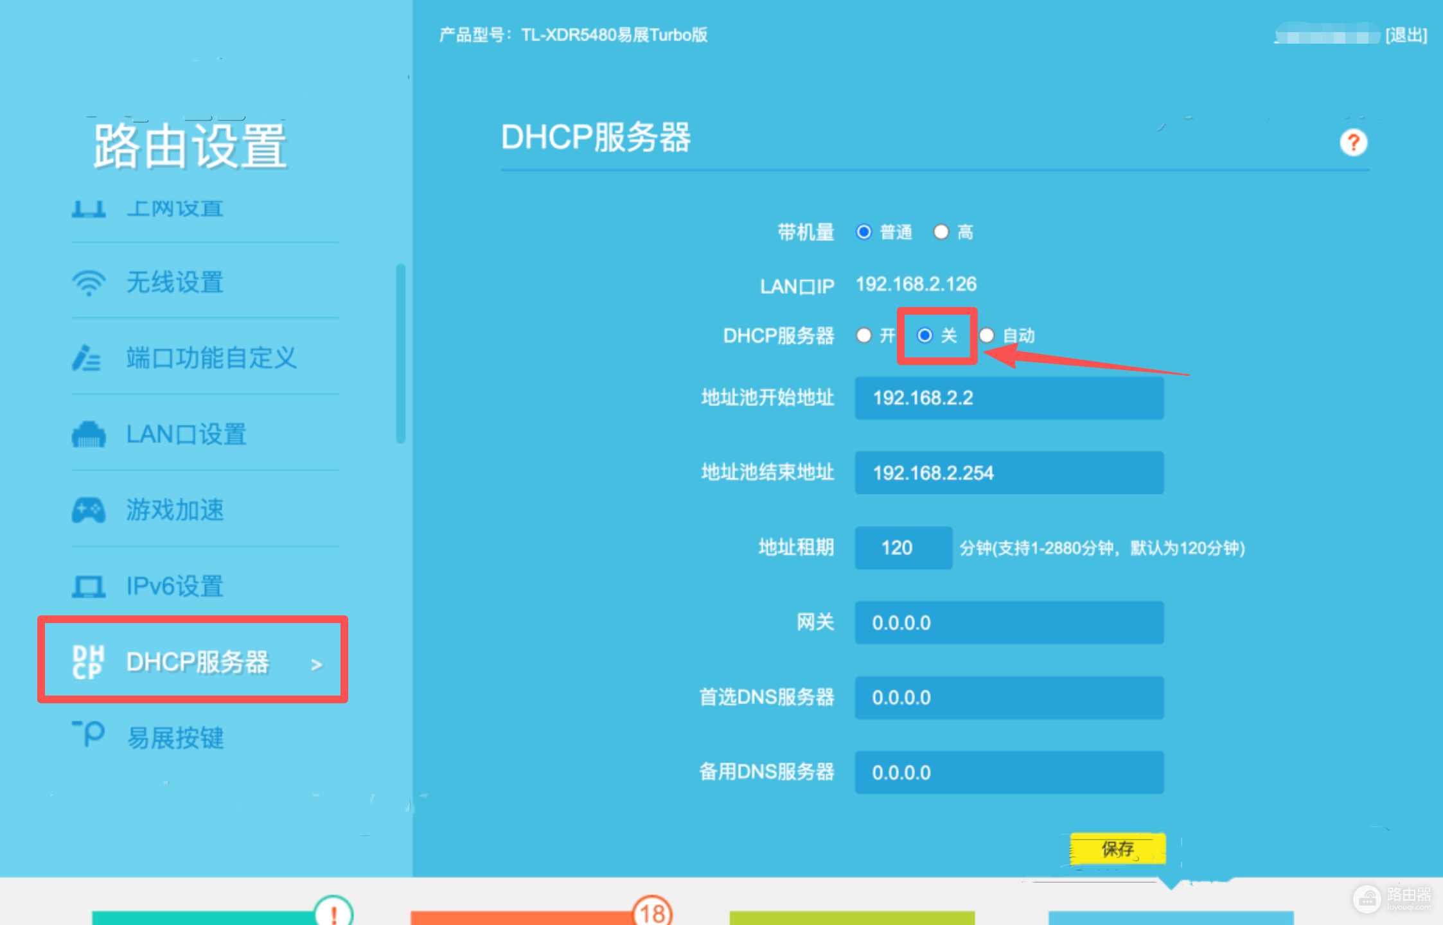Image resolution: width=1443 pixels, height=925 pixels.
Task: Click the Ethernet port icon for LAN口设置
Action: 88,434
